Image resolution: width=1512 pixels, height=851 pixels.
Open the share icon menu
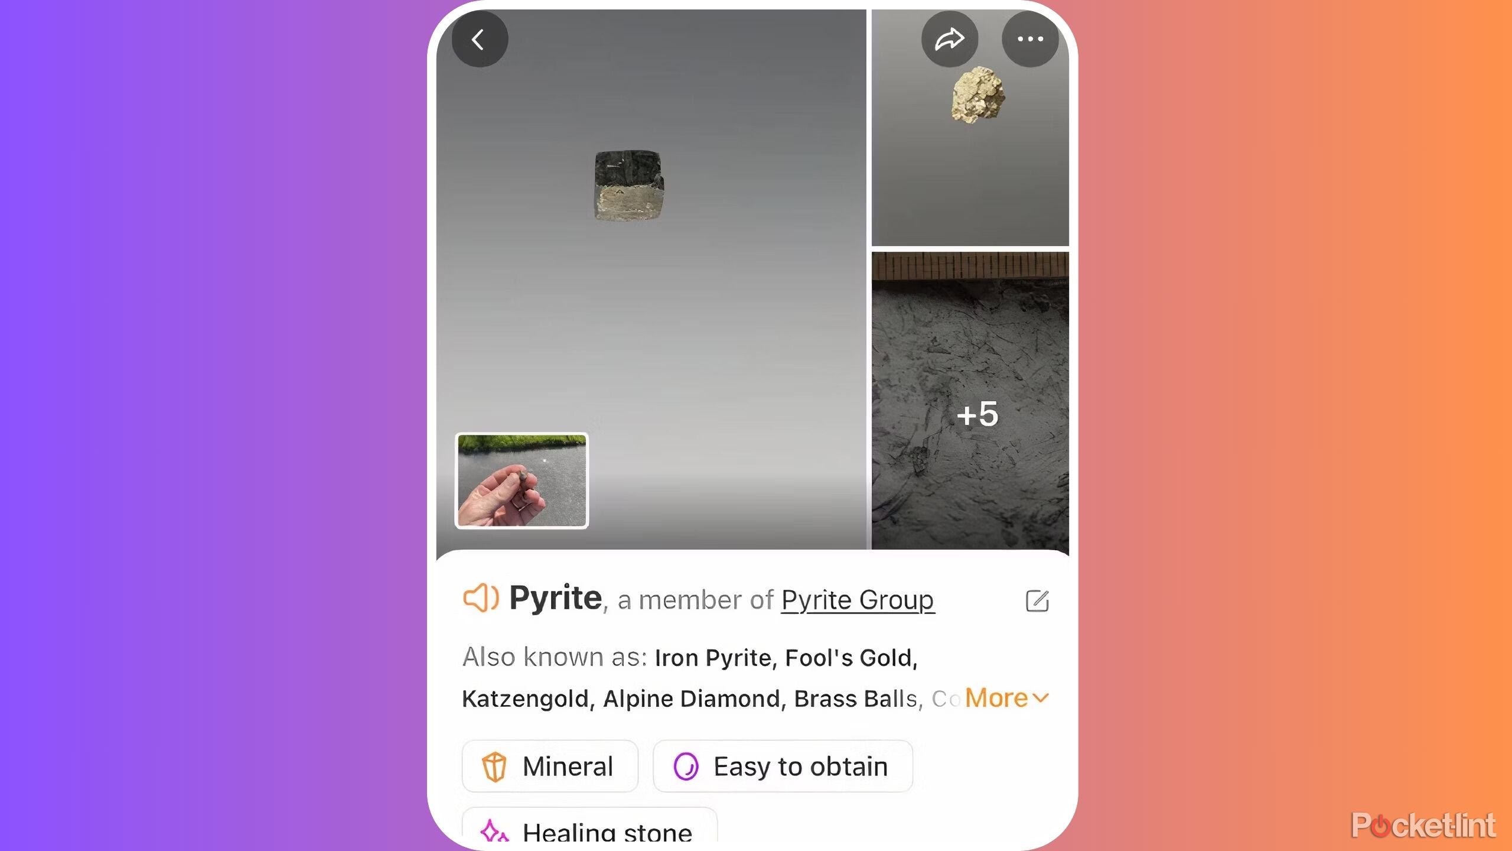coord(947,40)
